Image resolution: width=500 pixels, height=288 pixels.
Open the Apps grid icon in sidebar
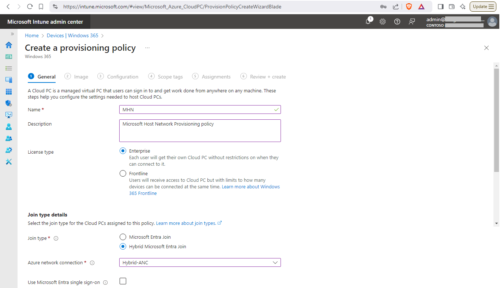9,92
